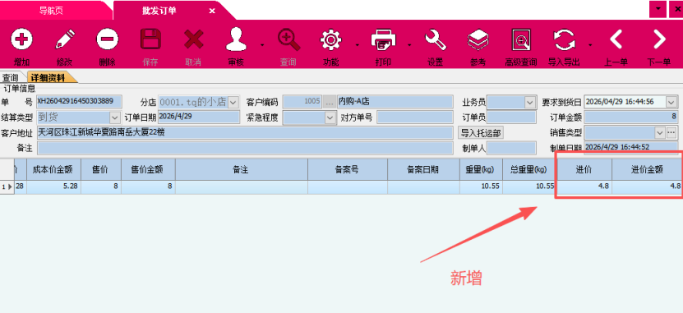Viewport: 683px width, 313px height.
Task: Click the 制单日期 field
Action: point(631,147)
